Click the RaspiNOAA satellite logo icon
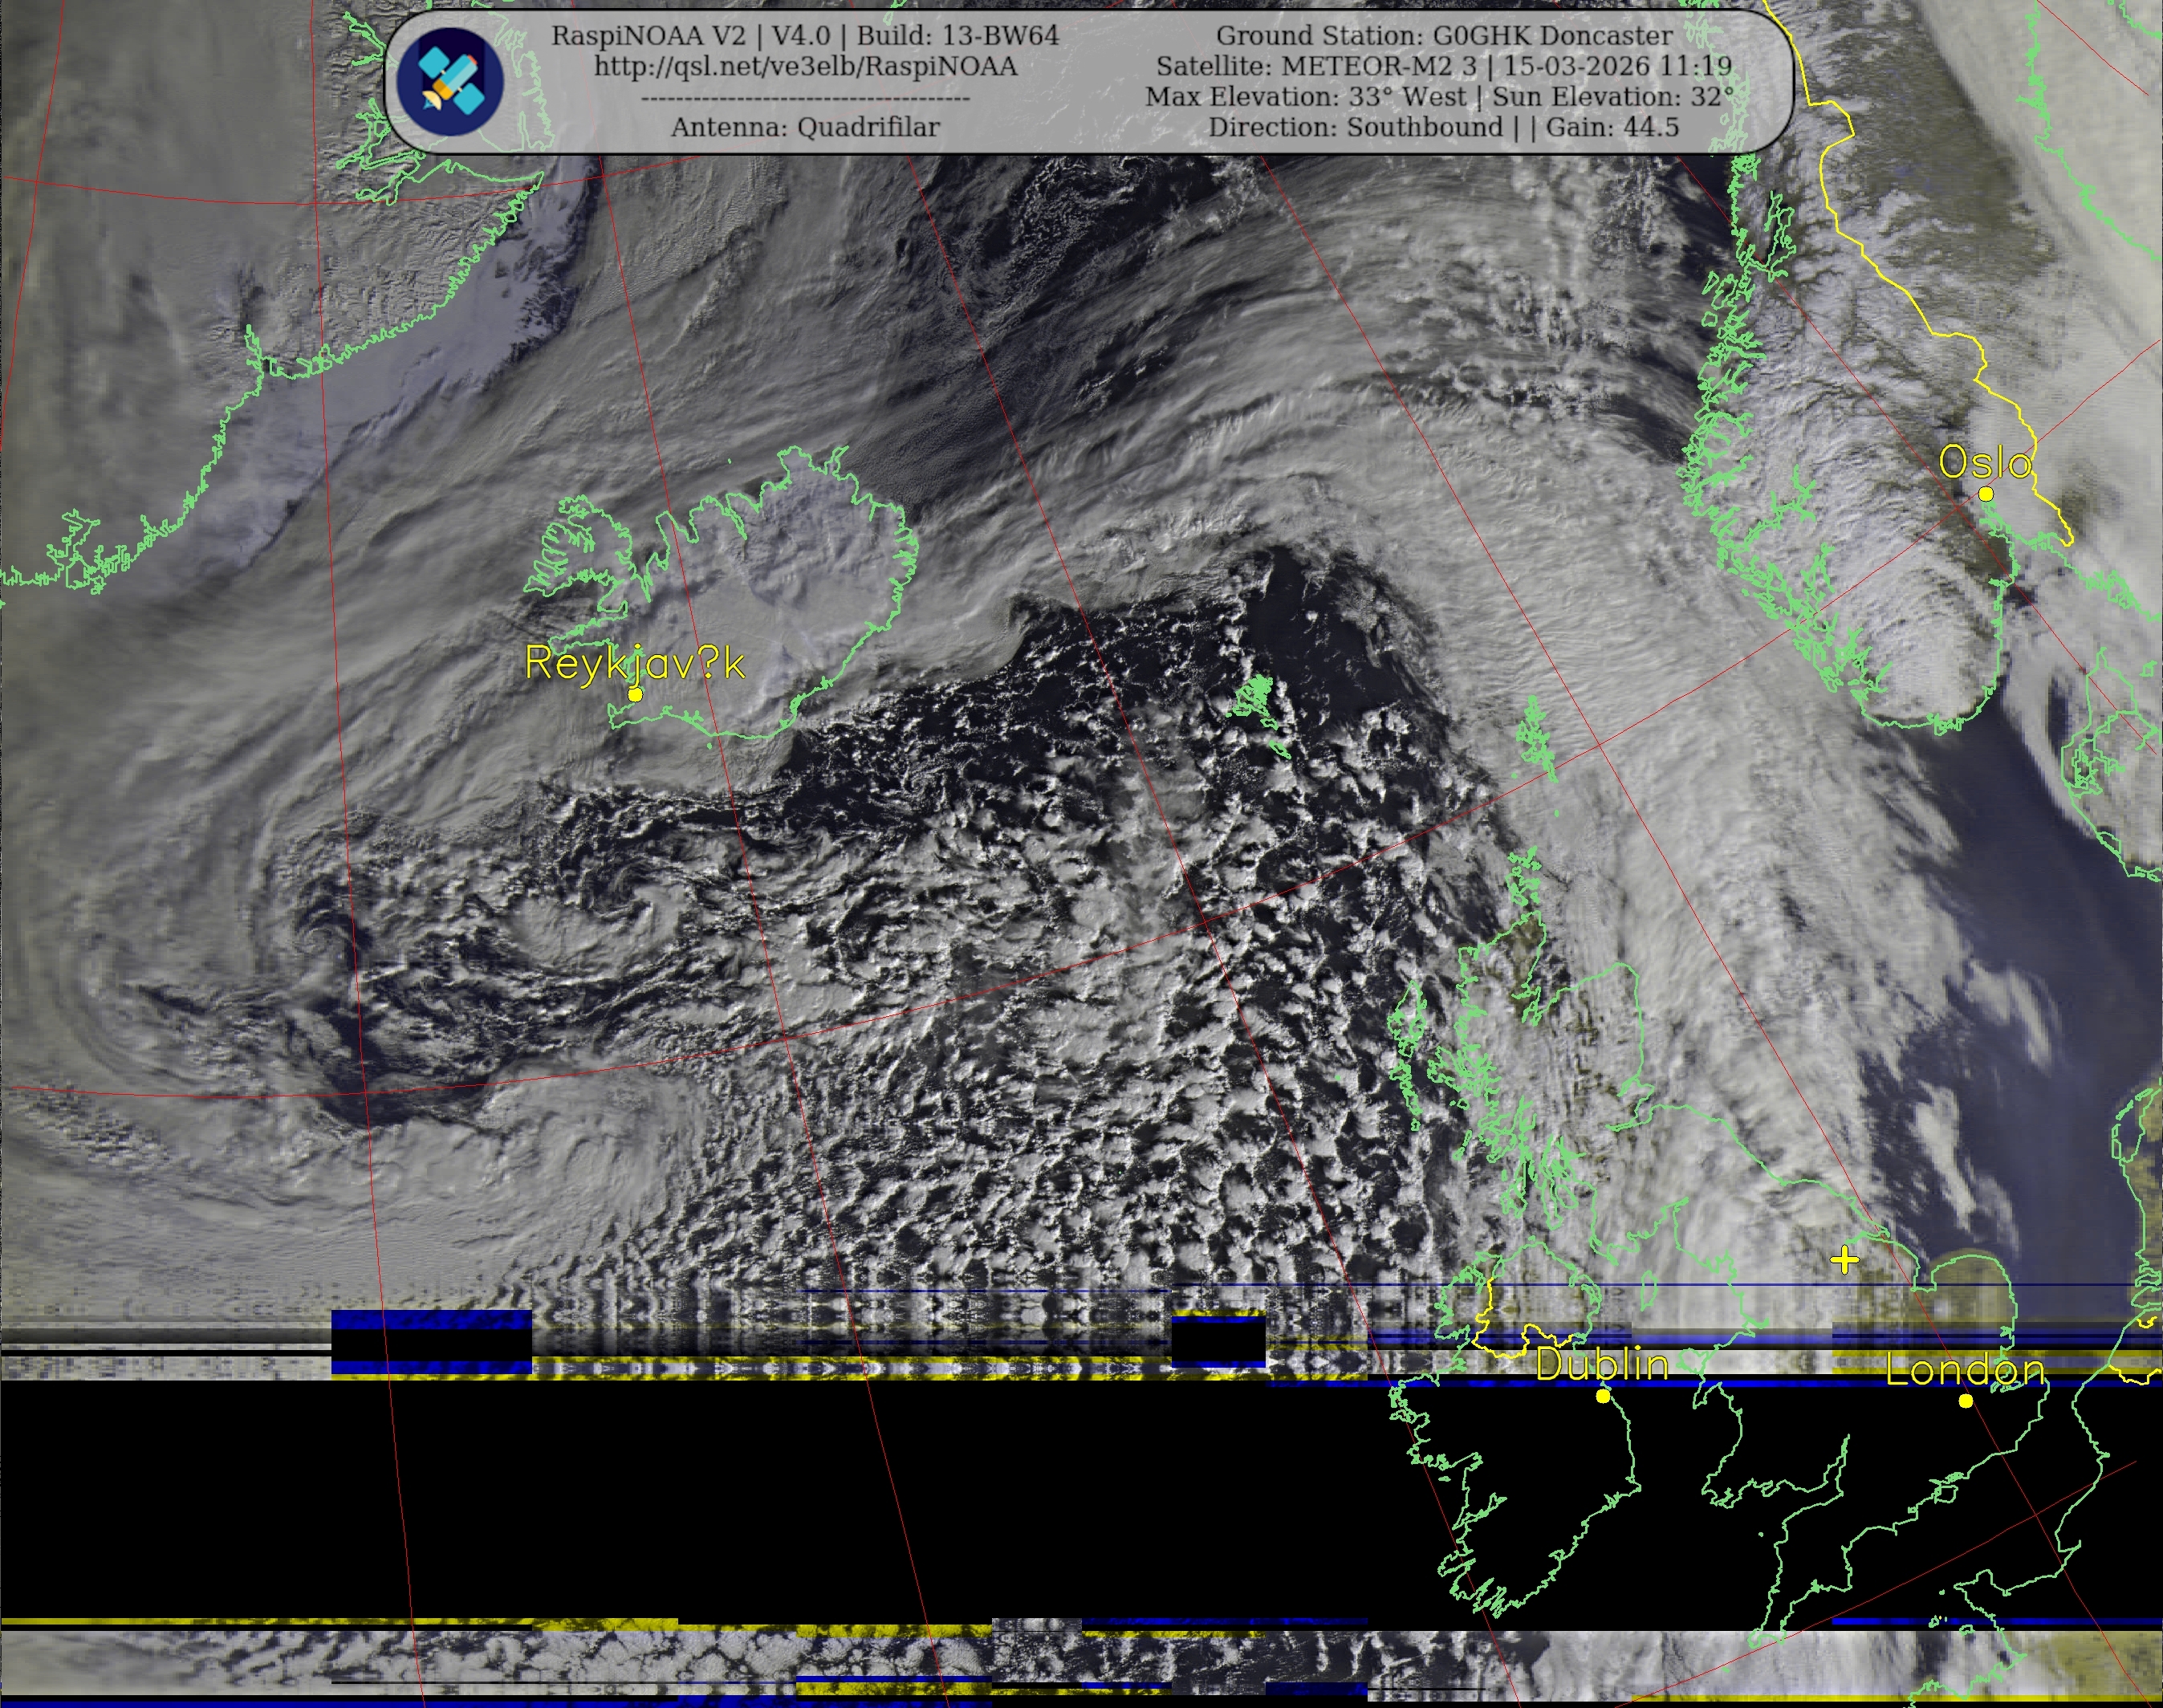This screenshot has height=1708, width=2163. (449, 82)
